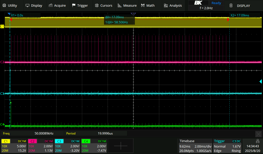This screenshot has height=154, width=263.
Task: Click the Ready run status indicator
Action: (x=216, y=3)
